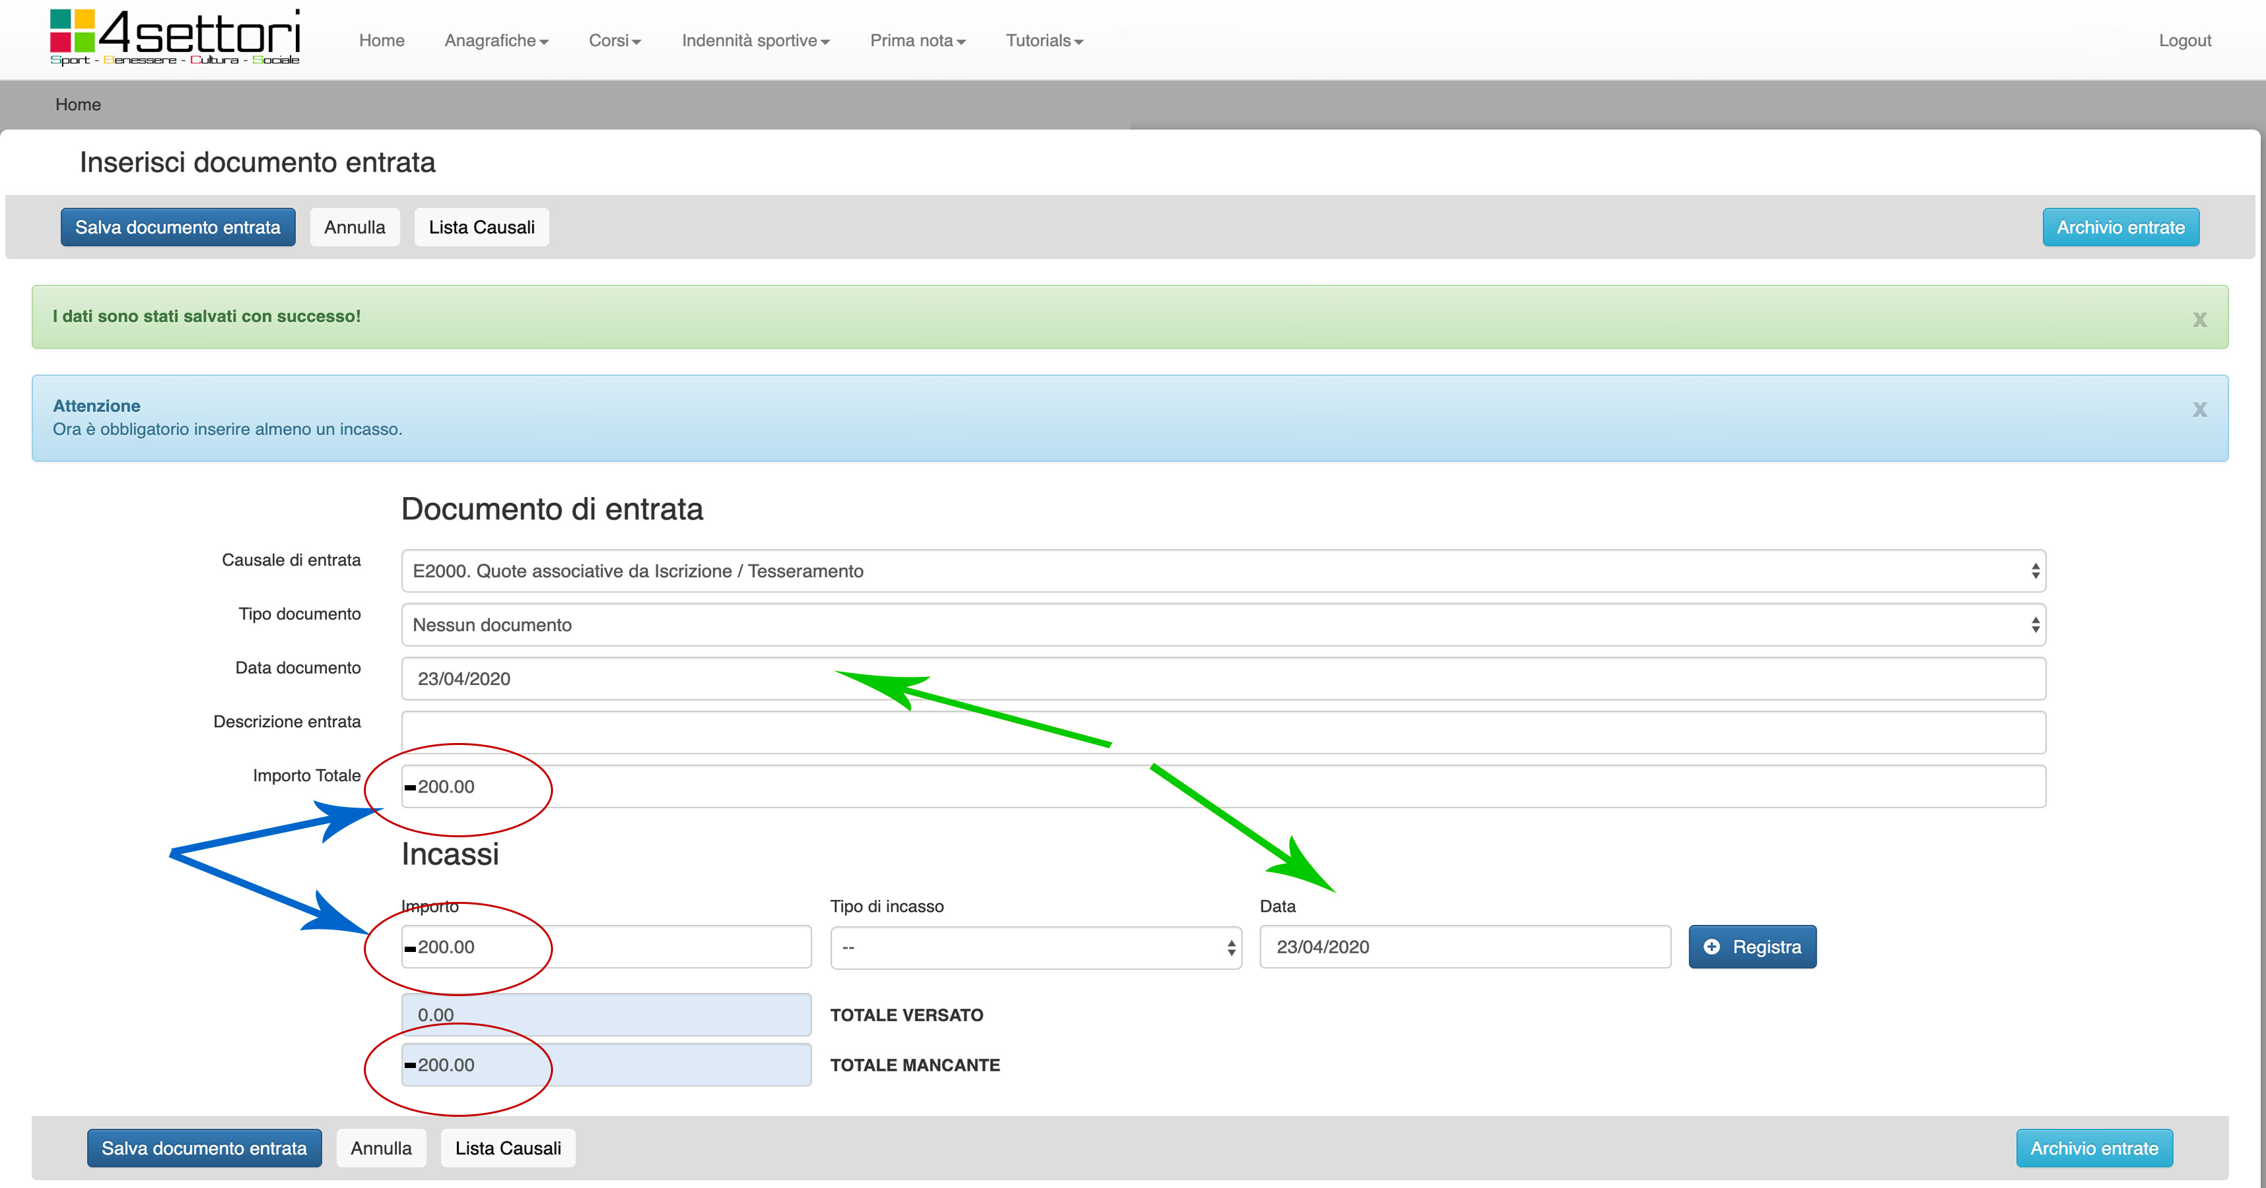Click the Data documento field
The width and height of the screenshot is (2266, 1188).
1223,678
